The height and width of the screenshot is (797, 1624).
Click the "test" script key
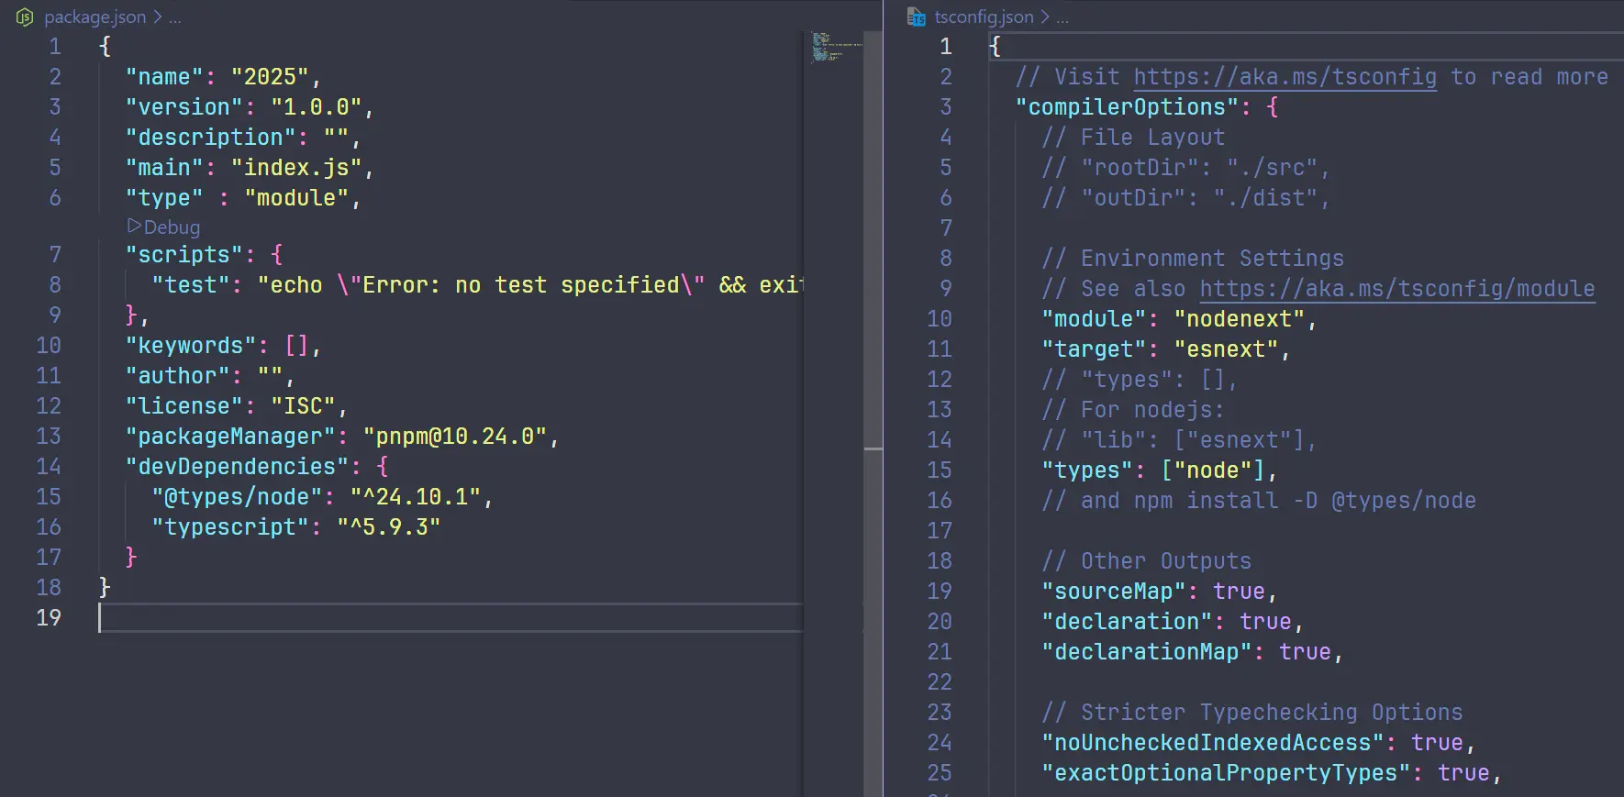pyautogui.click(x=190, y=285)
